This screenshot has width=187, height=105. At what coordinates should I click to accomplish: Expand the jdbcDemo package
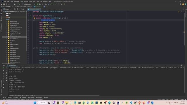7,41
